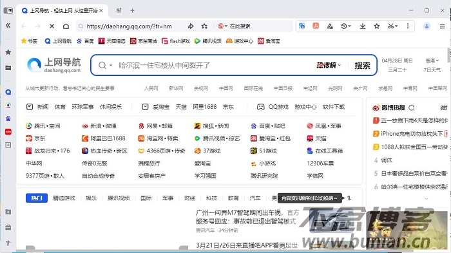
Task: Expand the 微博热搜 list chevron
Action: pos(427,198)
